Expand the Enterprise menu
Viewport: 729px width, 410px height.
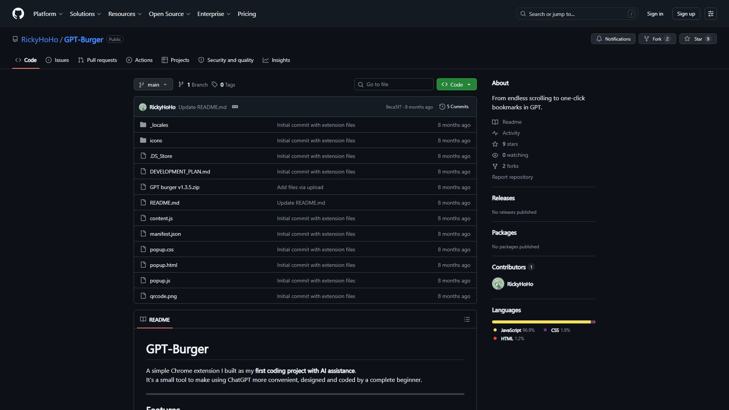click(214, 14)
